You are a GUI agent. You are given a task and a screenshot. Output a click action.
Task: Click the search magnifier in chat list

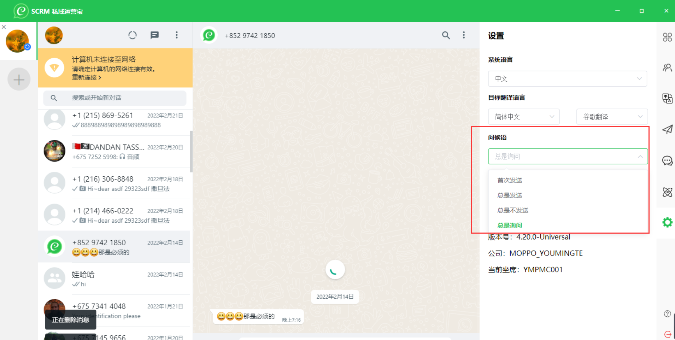coord(54,98)
